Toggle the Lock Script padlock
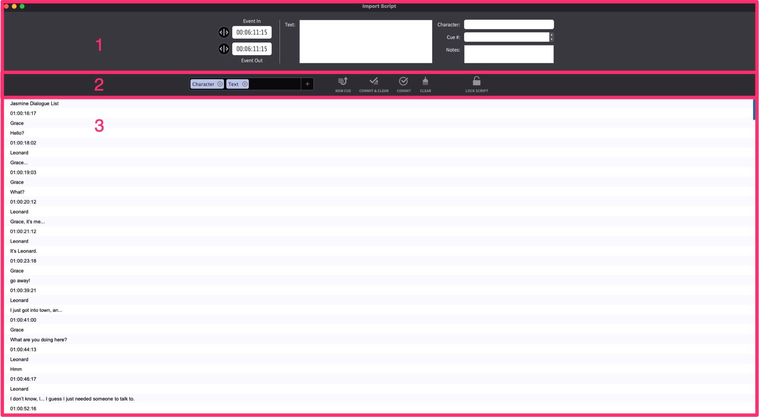Screen dimensions: 759x417 pos(476,81)
